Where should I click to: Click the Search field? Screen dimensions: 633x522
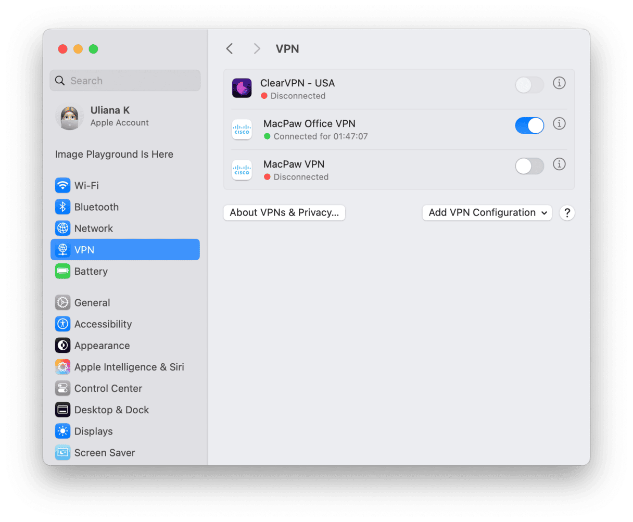tap(125, 81)
